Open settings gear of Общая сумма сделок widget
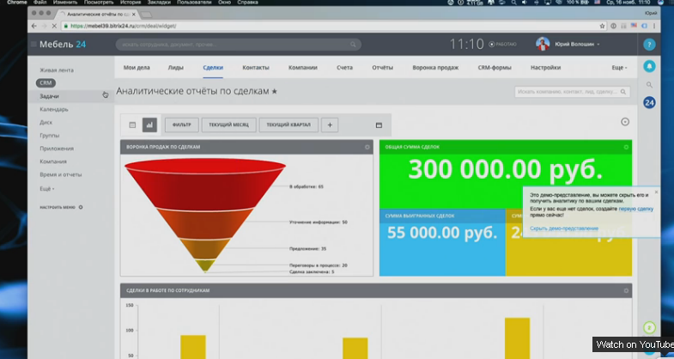The width and height of the screenshot is (674, 359). (x=626, y=147)
